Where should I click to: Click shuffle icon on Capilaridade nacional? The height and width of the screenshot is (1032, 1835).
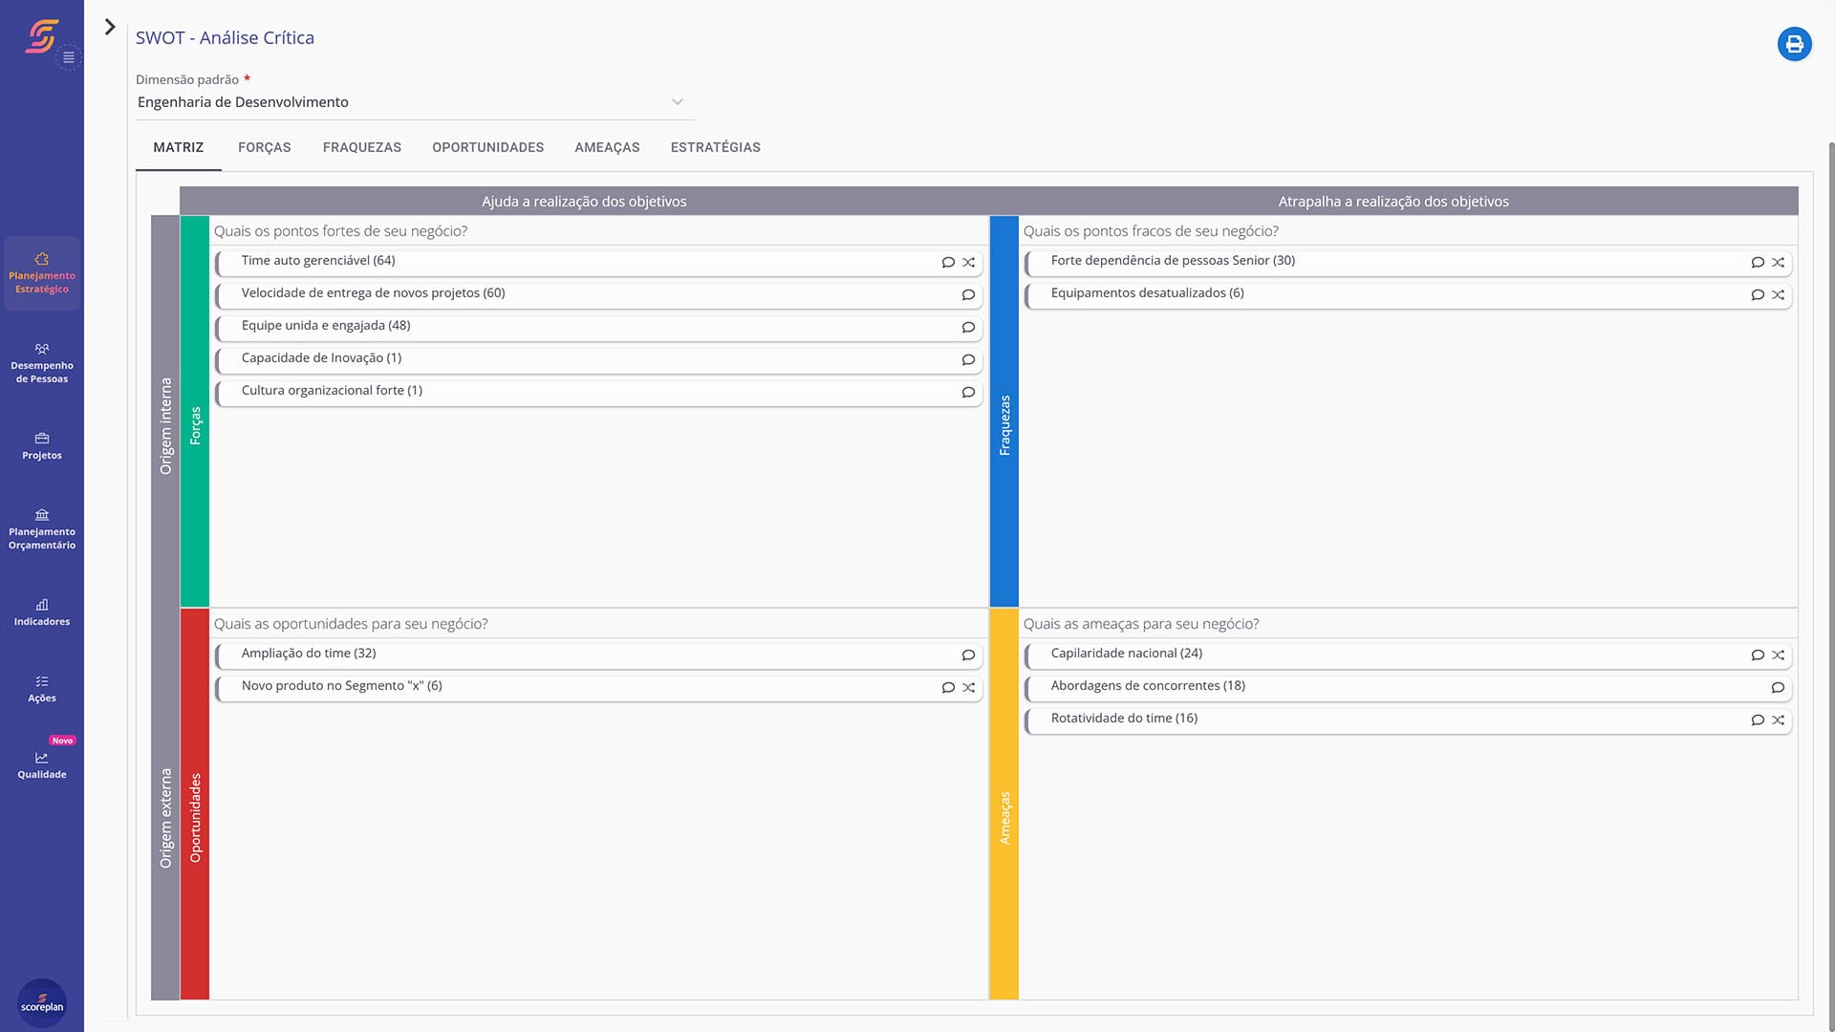1779,656
